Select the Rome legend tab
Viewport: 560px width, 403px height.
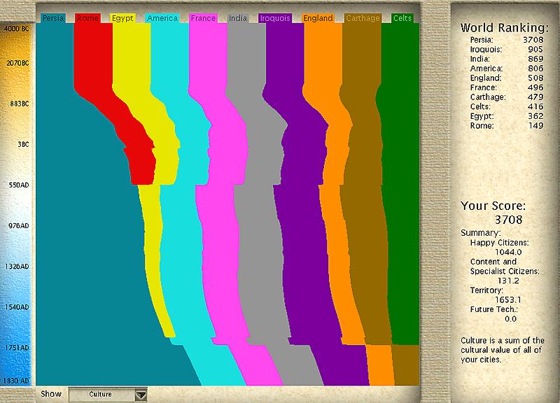pos(87,18)
